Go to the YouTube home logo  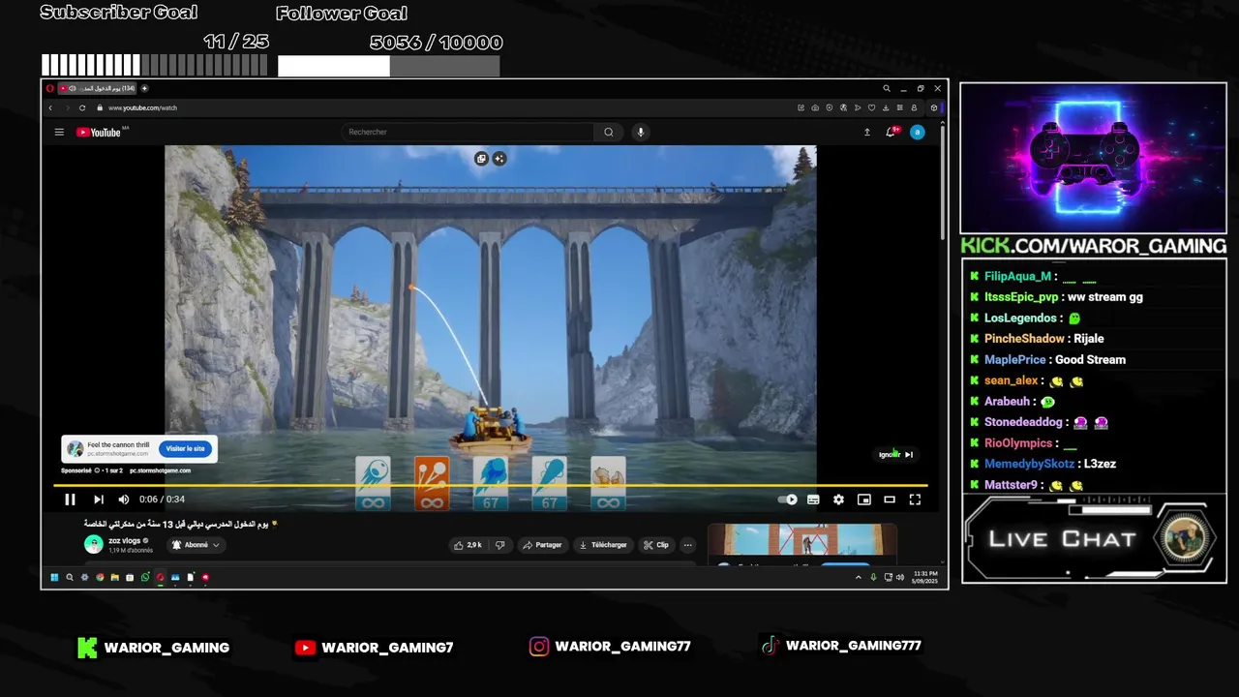click(99, 133)
